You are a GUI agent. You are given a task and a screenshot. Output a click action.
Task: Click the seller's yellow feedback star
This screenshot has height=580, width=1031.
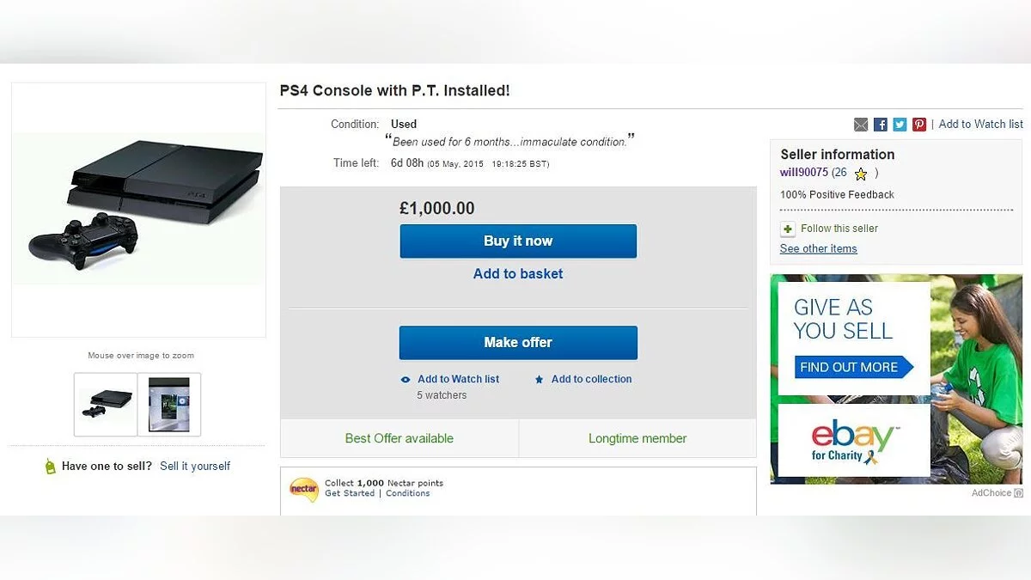pos(861,174)
